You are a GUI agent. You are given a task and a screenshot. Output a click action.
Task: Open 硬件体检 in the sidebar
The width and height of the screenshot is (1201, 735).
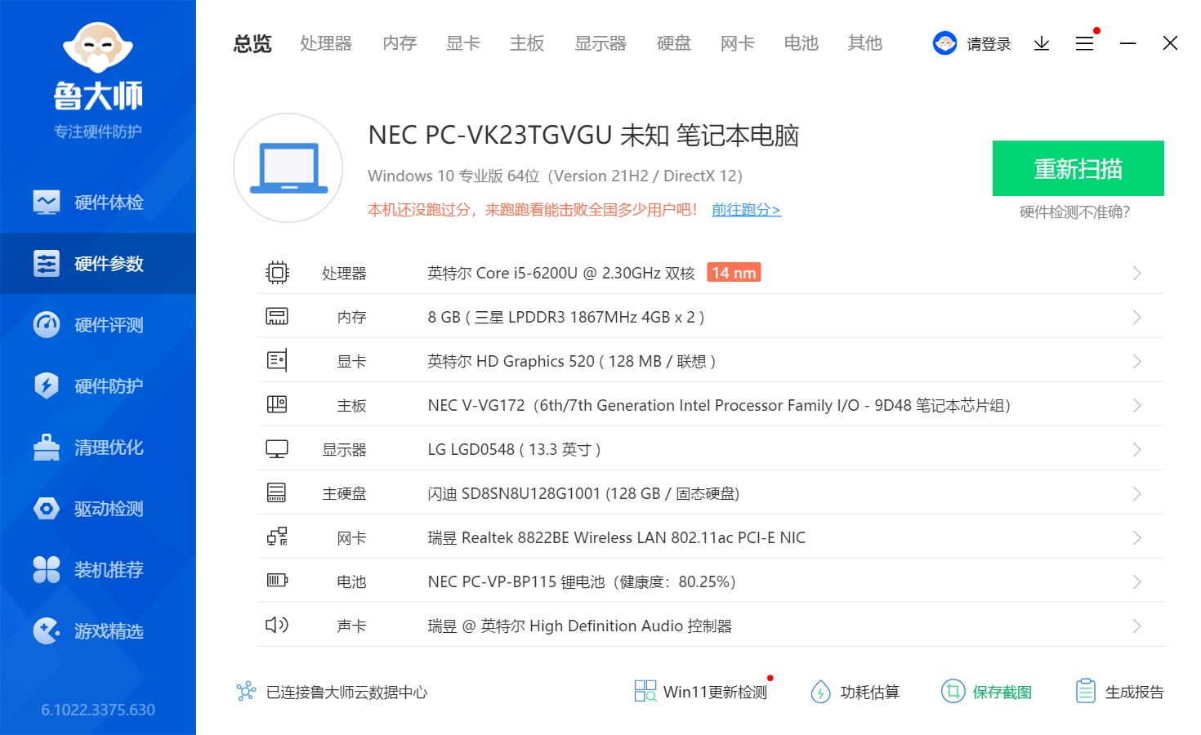point(98,202)
